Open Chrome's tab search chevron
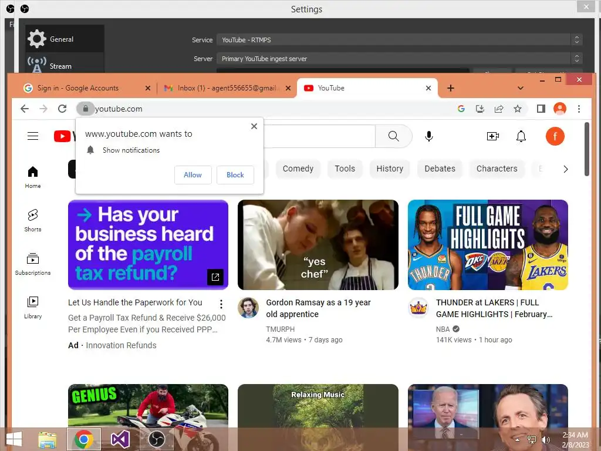The height and width of the screenshot is (451, 601). 520,88
